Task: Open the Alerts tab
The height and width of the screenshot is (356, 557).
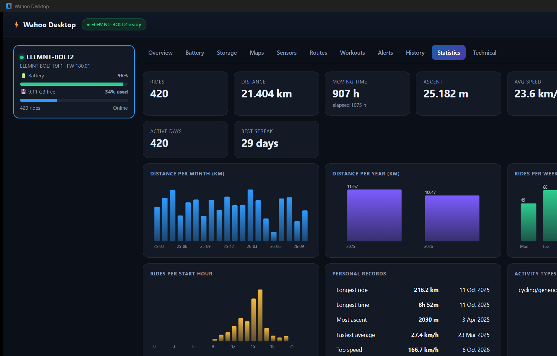Action: [385, 53]
